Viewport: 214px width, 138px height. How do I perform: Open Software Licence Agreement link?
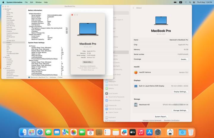tap(152, 120)
